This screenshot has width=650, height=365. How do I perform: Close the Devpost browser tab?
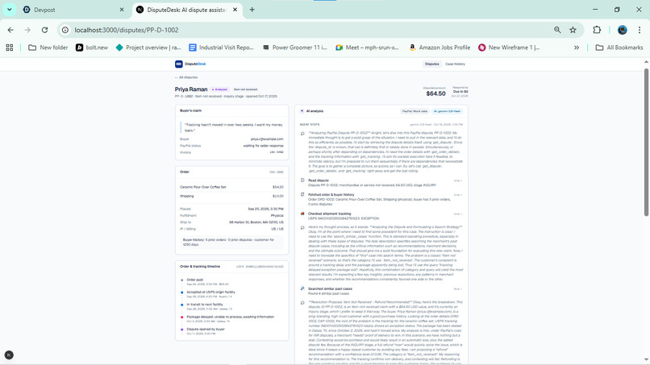coord(122,10)
